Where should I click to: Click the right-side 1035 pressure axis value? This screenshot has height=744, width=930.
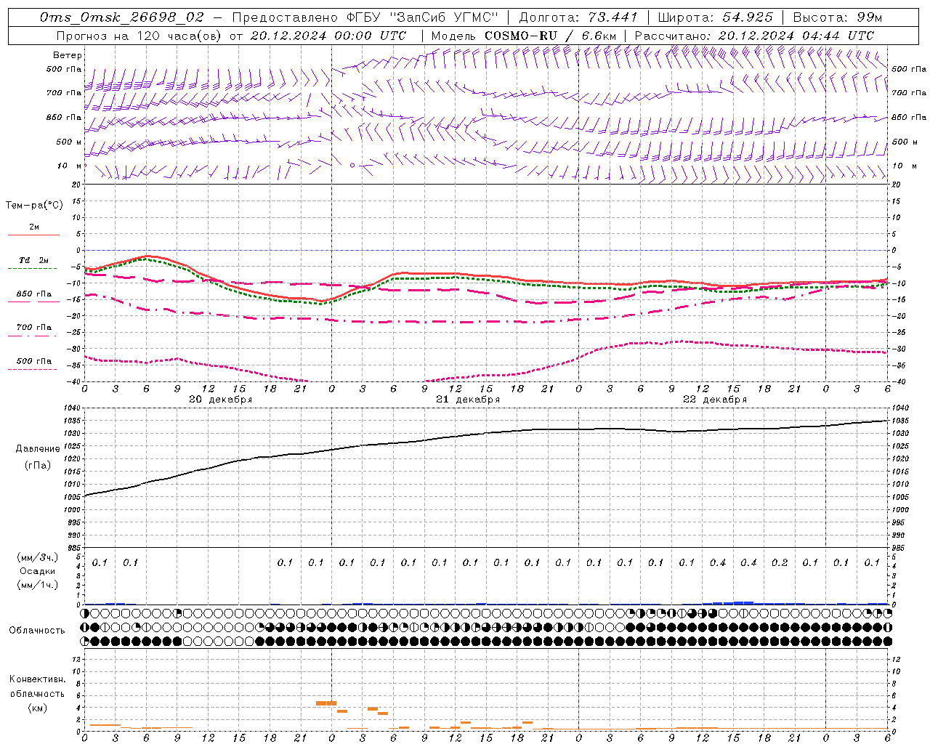pos(900,420)
